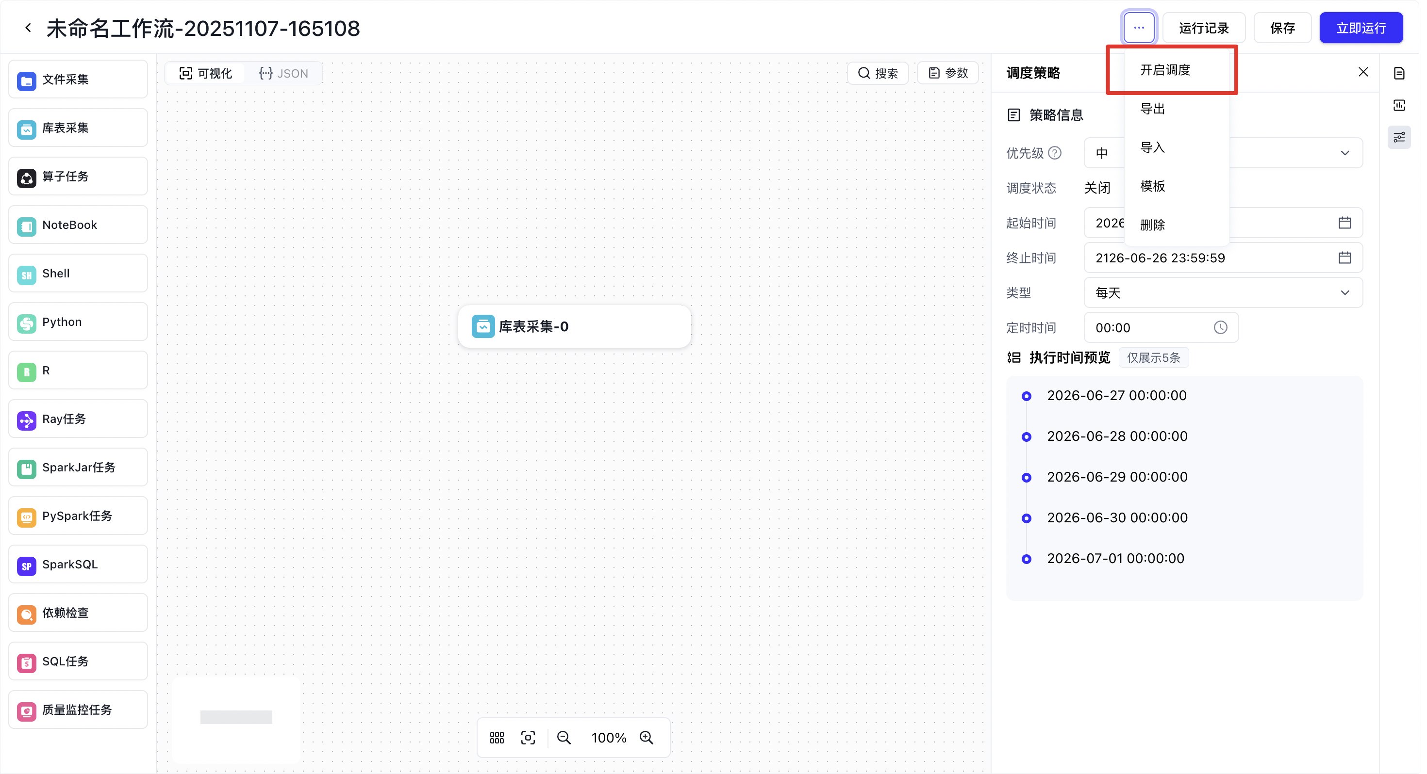This screenshot has width=1427, height=774.
Task: Click the 100% zoom level text
Action: 612,741
